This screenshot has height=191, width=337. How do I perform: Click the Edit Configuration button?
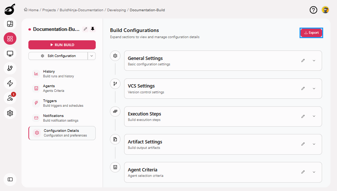58,56
